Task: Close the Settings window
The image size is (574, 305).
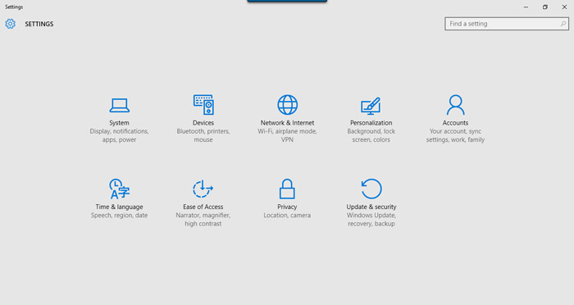Action: coord(564,7)
